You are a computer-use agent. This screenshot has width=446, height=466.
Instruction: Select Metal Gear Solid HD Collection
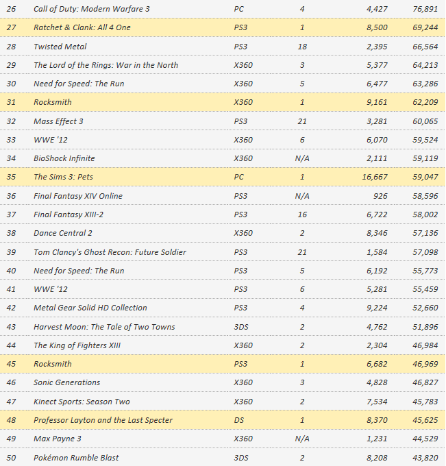(x=90, y=308)
